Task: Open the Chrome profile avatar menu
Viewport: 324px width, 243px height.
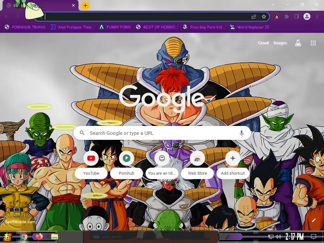Action: (307, 16)
